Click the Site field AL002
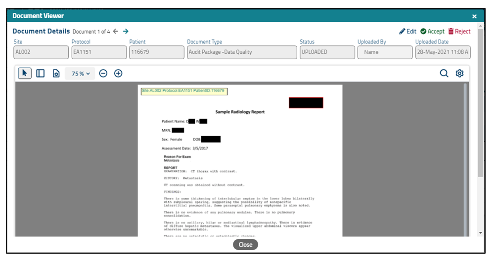 41,52
